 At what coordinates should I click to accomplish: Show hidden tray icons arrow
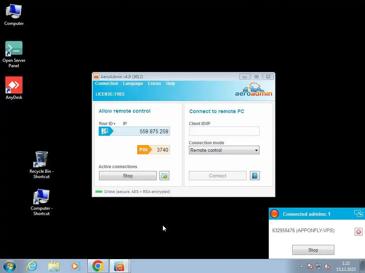tap(301, 266)
